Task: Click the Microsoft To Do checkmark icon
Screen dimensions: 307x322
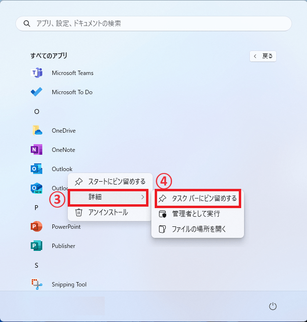Action: (37, 92)
